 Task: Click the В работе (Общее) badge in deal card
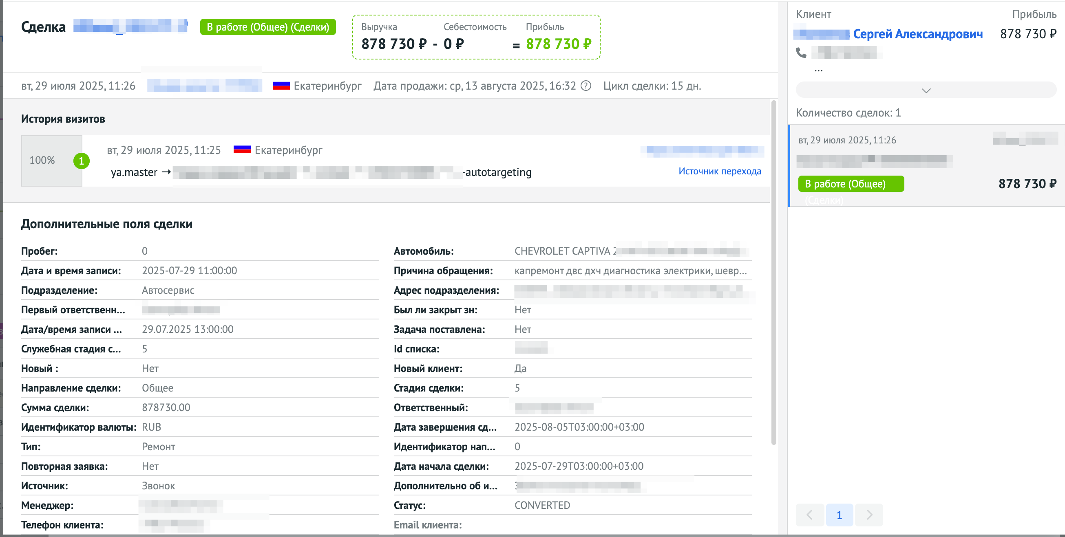click(x=851, y=184)
